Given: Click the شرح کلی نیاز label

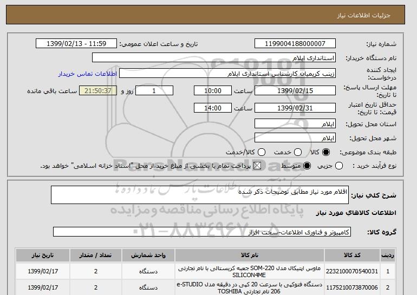Looking at the screenshot, I should [x=374, y=195].
